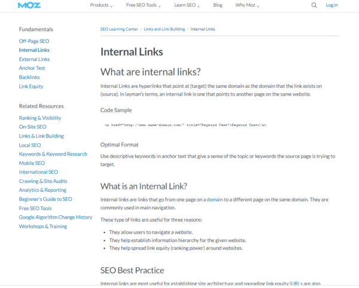The image size is (359, 288).
Task: Open the search magnifier icon
Action: (x=314, y=5)
